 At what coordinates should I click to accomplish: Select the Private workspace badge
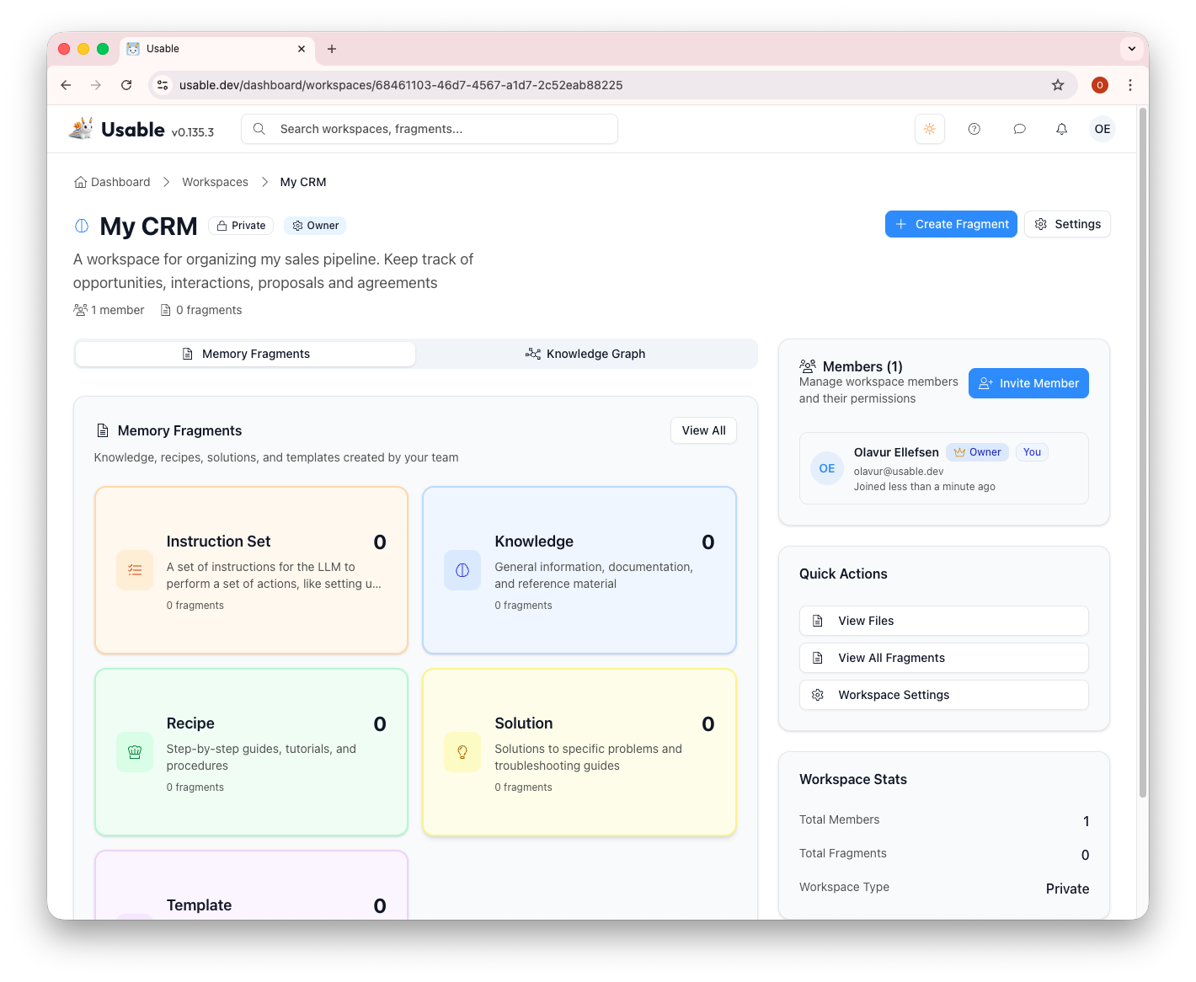coord(241,225)
